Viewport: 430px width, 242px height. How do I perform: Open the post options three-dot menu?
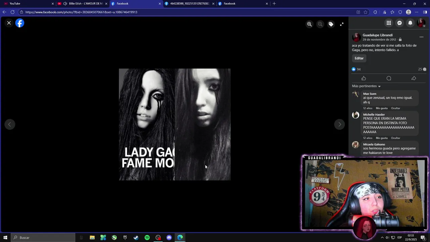(421, 37)
